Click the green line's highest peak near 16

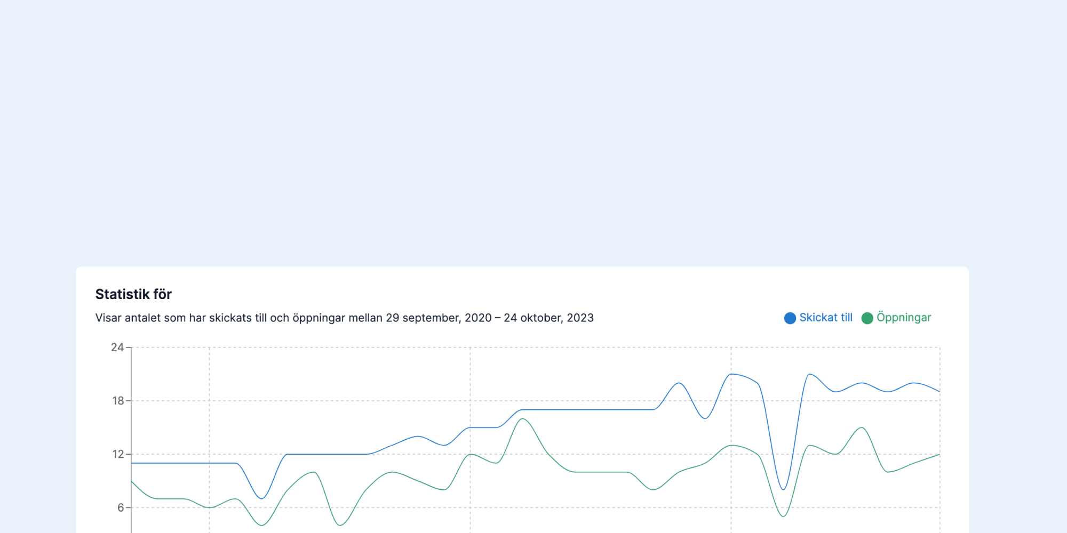click(522, 419)
